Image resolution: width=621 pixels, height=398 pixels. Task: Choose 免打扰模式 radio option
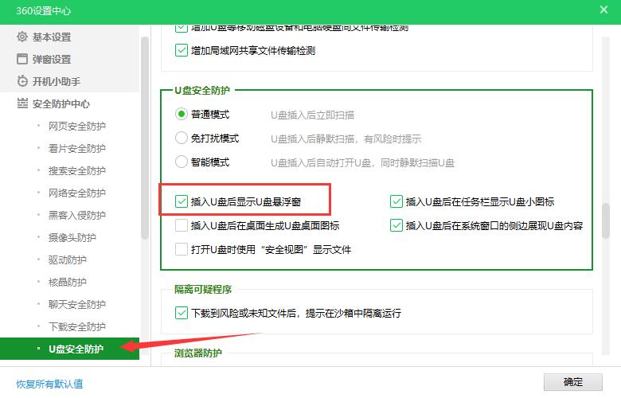182,139
